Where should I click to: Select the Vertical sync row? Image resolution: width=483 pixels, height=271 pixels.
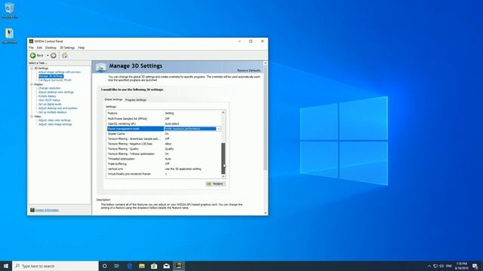(164, 169)
